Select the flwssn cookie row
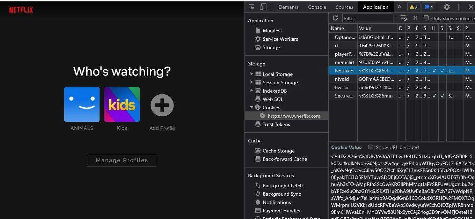 click(402, 87)
